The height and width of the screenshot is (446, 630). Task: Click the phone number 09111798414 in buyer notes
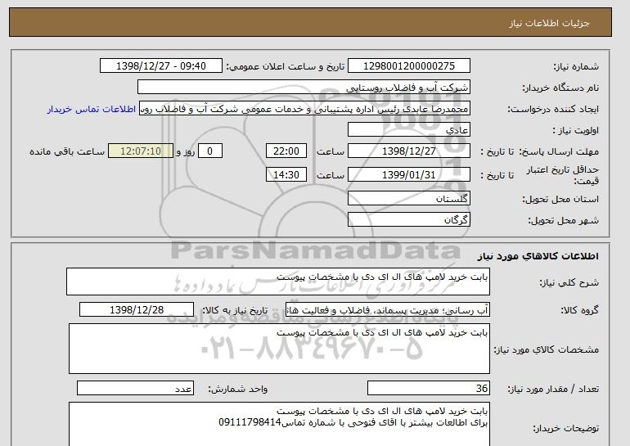tap(249, 422)
